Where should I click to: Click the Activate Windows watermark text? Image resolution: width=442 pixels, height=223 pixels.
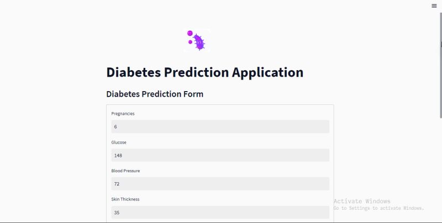pyautogui.click(x=362, y=201)
